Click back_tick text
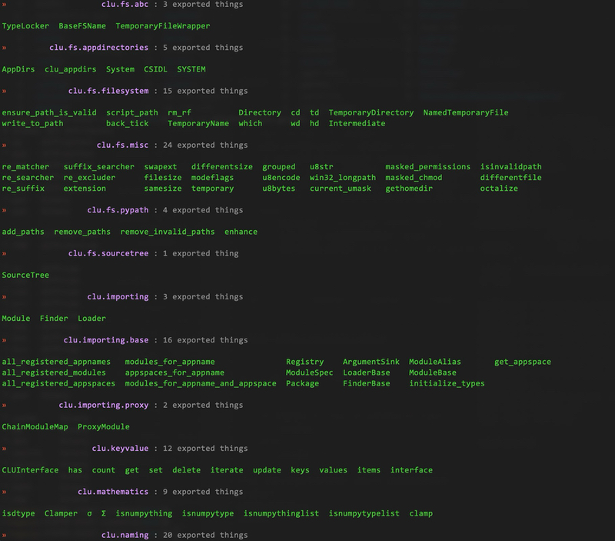Image resolution: width=615 pixels, height=541 pixels. (x=127, y=123)
